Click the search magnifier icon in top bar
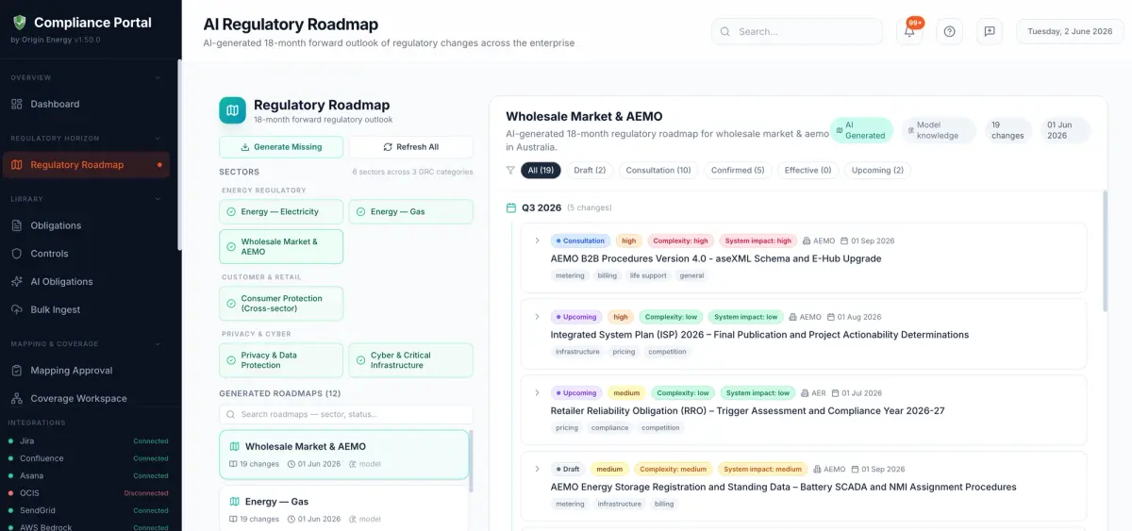This screenshot has width=1132, height=531. tap(725, 31)
